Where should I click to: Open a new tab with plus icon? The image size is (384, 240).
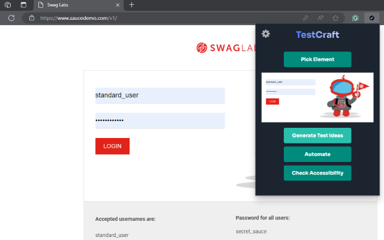131,5
